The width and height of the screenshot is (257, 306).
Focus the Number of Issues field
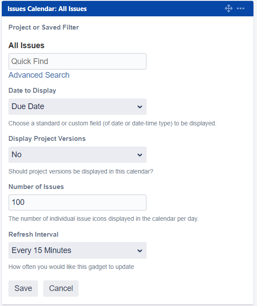[x=77, y=202]
